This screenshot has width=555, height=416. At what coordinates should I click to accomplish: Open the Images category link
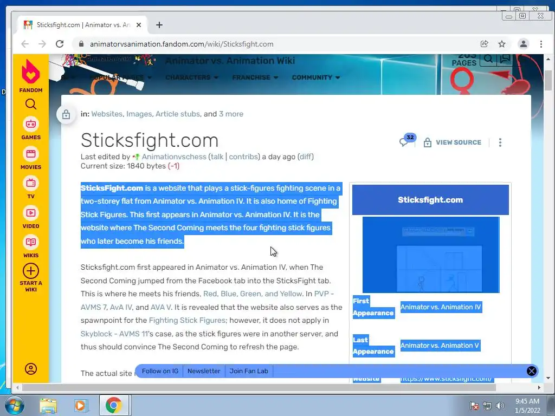pyautogui.click(x=139, y=114)
